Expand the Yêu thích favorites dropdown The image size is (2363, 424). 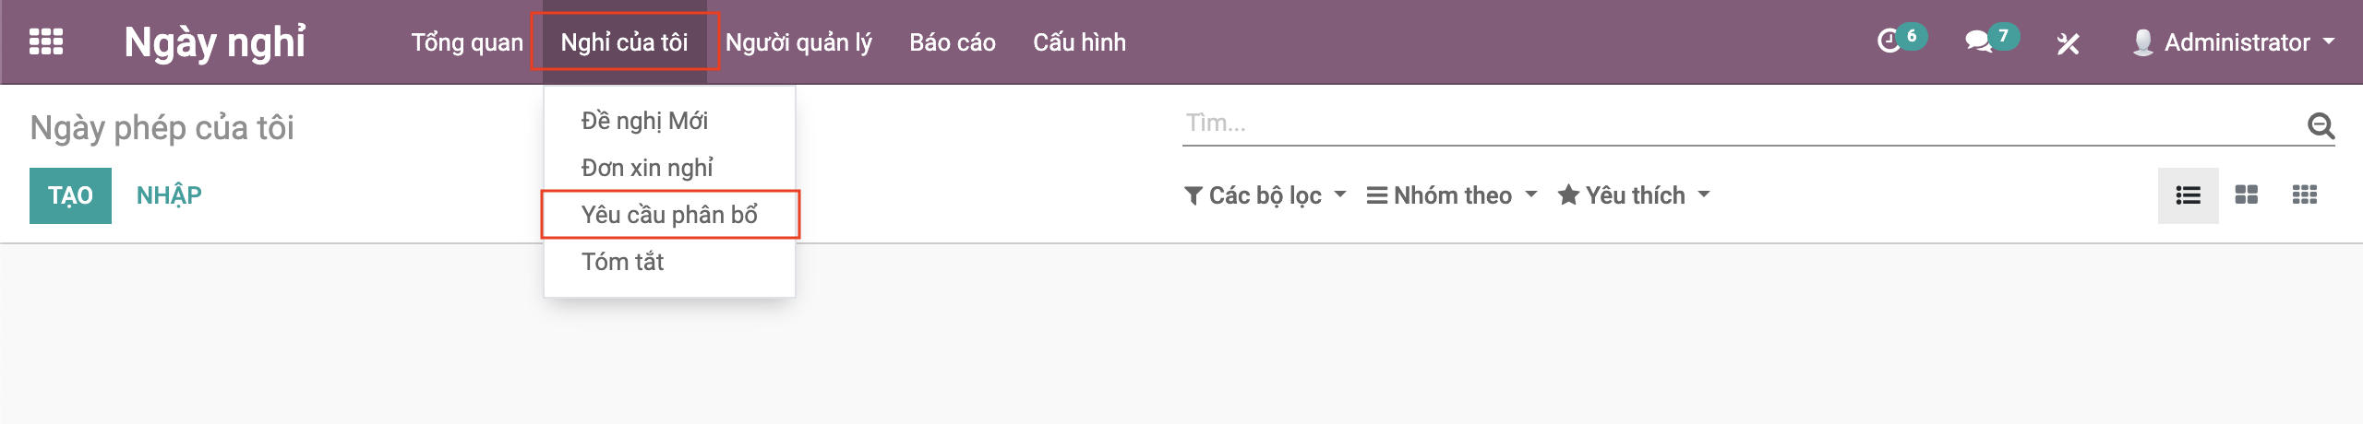point(1633,195)
